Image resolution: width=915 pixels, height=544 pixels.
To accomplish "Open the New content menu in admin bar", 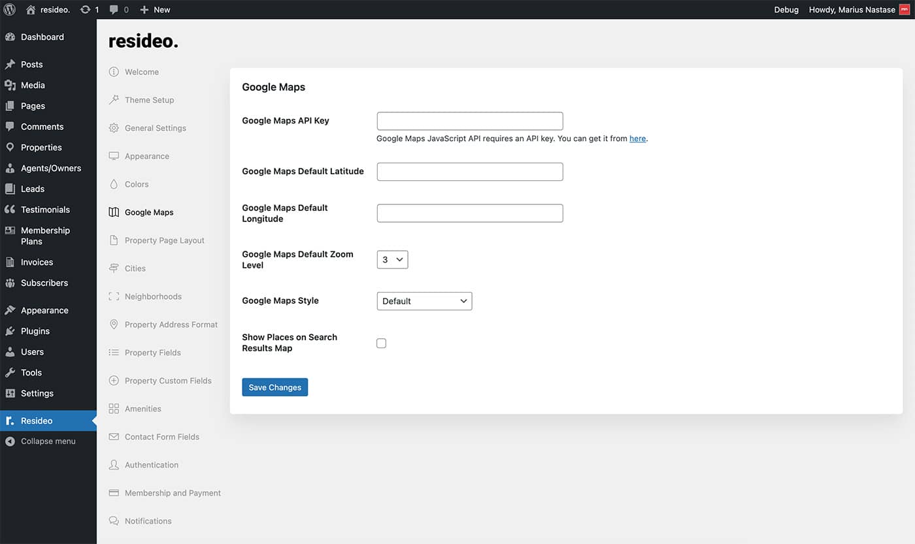I will pyautogui.click(x=155, y=10).
